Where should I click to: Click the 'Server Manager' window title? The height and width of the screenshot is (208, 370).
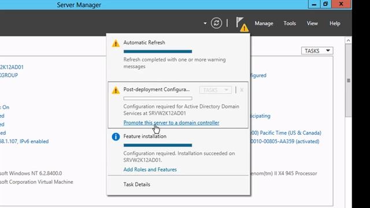79,5
